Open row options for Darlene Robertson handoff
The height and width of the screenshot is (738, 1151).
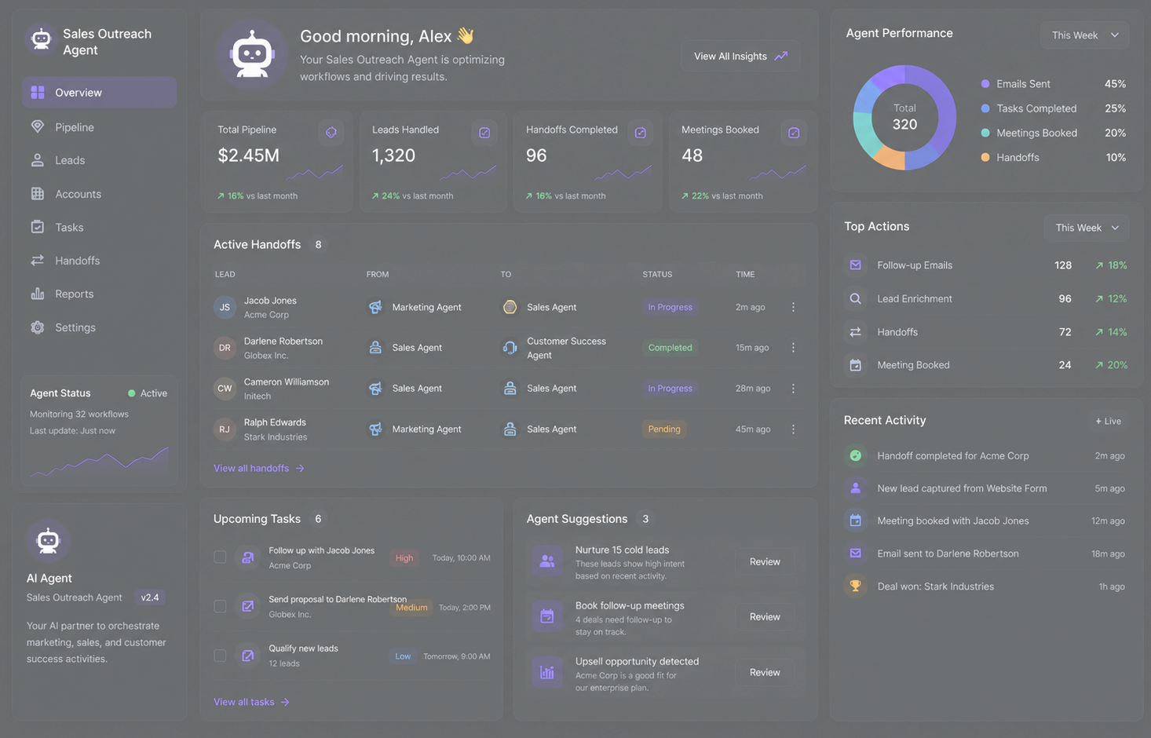[793, 348]
